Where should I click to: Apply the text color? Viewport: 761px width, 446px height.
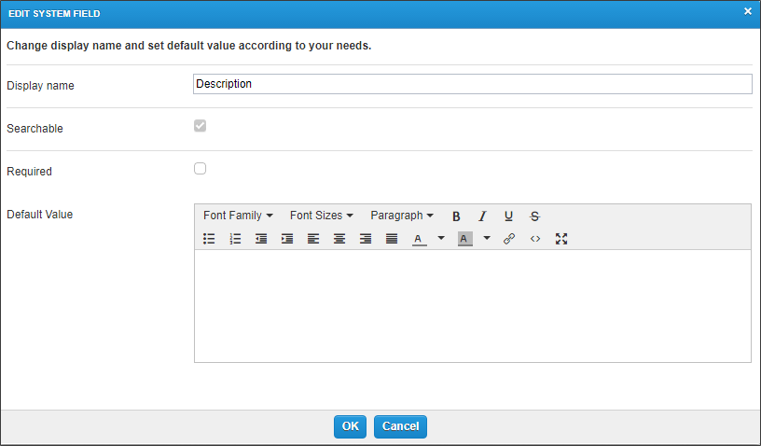pos(419,239)
